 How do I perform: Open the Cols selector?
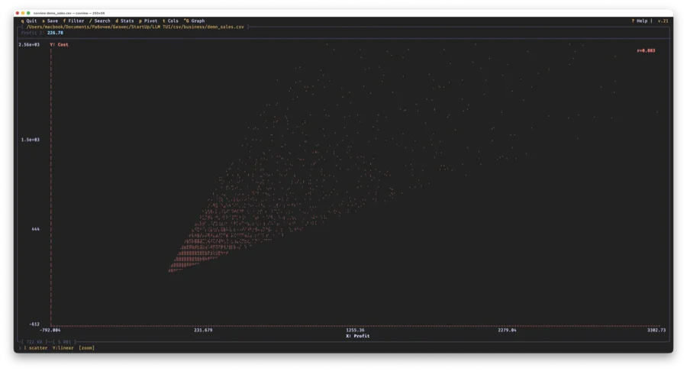[171, 21]
